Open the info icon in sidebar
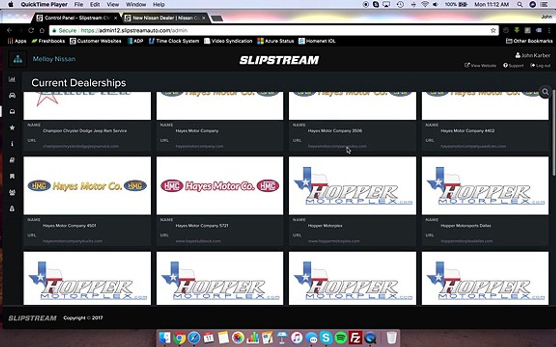The width and height of the screenshot is (556, 347). (12, 144)
